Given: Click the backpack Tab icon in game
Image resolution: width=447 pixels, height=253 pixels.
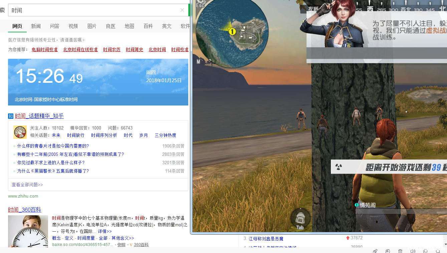Looking at the screenshot, I should [x=300, y=219].
